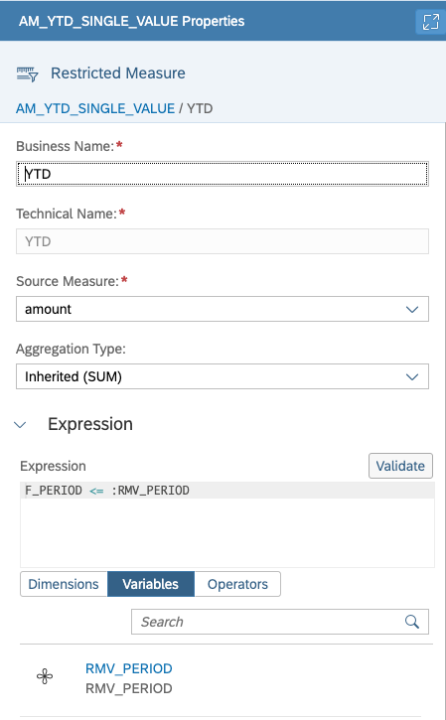Viewport: 446px width, 720px height.
Task: Click the expand panel icon in header
Action: point(430,22)
